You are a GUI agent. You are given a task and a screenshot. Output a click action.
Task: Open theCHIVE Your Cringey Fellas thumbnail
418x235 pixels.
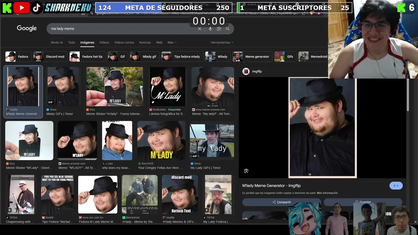pos(161,141)
